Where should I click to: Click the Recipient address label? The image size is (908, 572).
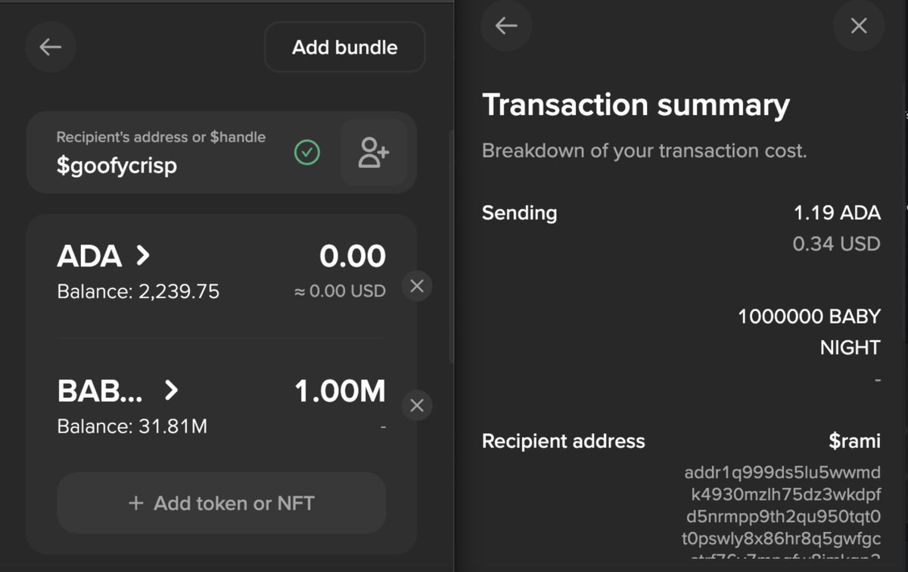(564, 441)
